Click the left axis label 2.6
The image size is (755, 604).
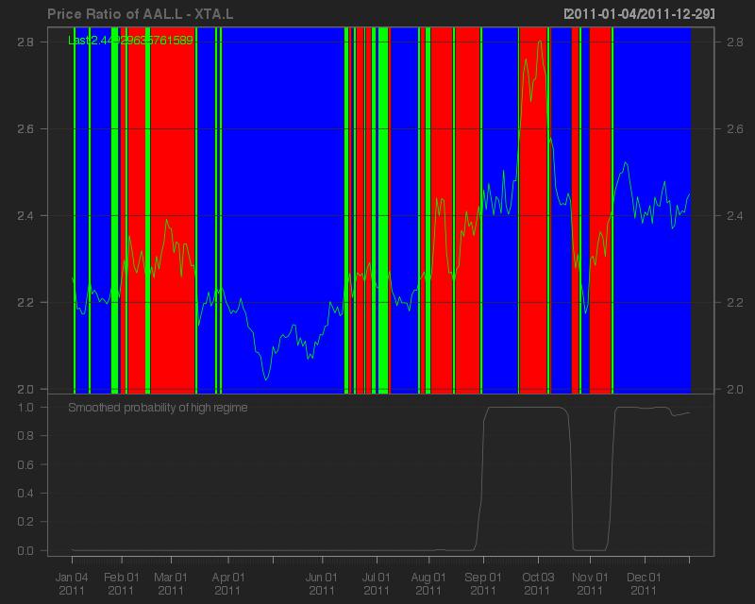point(25,128)
